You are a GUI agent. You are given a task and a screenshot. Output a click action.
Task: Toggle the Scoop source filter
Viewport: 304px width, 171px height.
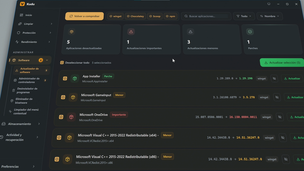coord(155,16)
